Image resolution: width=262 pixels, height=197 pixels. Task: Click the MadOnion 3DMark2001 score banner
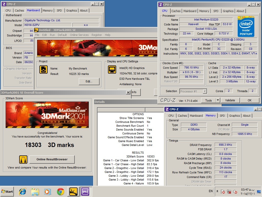(x=47, y=115)
